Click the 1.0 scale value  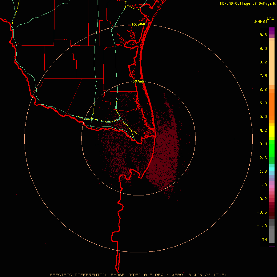[263, 185]
